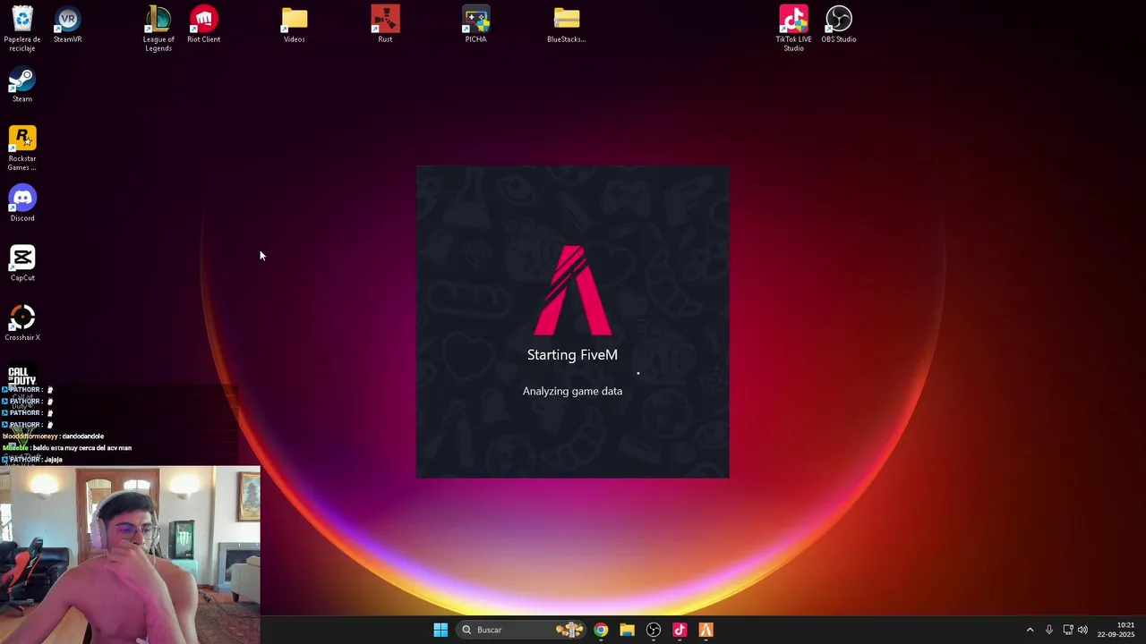
Task: Switch to OBS Studio in the taskbar
Action: pyautogui.click(x=654, y=630)
